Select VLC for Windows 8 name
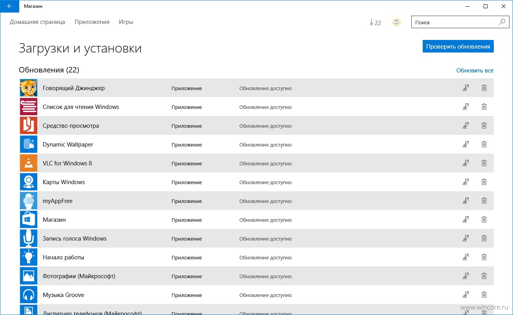The image size is (513, 315). click(x=67, y=163)
